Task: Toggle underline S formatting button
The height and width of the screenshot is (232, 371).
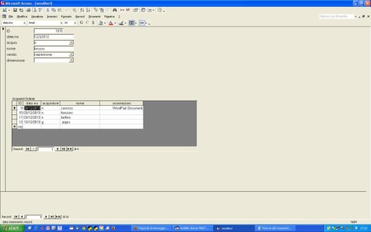Action: [93, 23]
